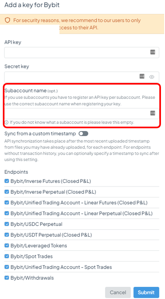Click the Cancel button

click(x=118, y=293)
